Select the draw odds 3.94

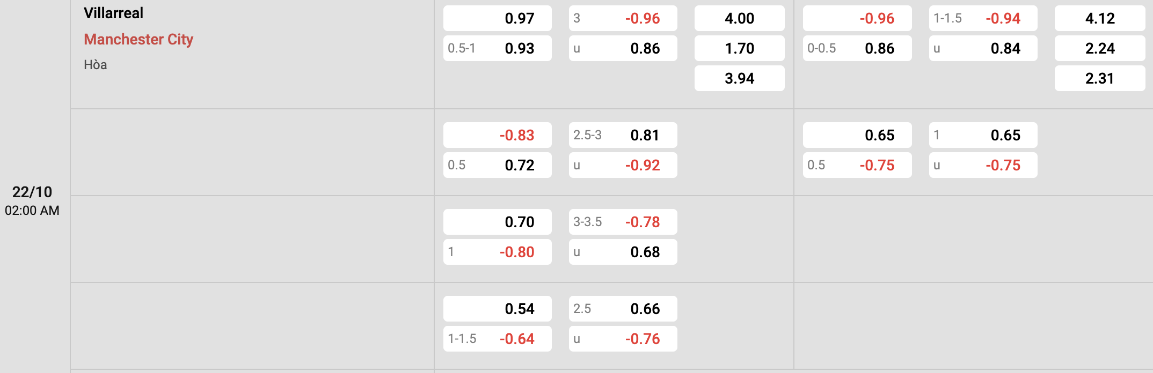tap(739, 79)
